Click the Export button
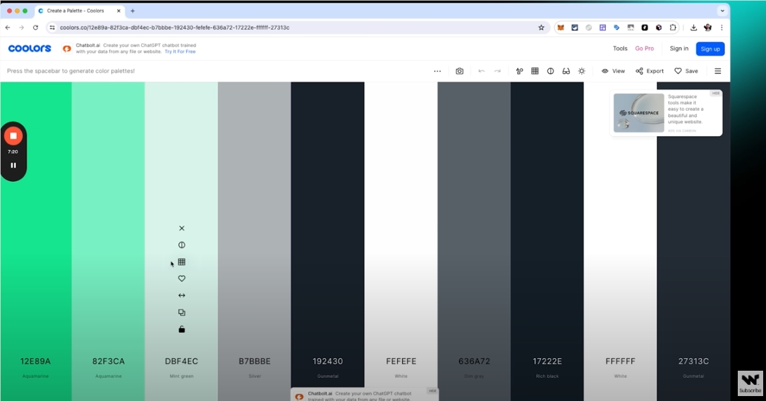Image resolution: width=766 pixels, height=401 pixels. point(650,71)
